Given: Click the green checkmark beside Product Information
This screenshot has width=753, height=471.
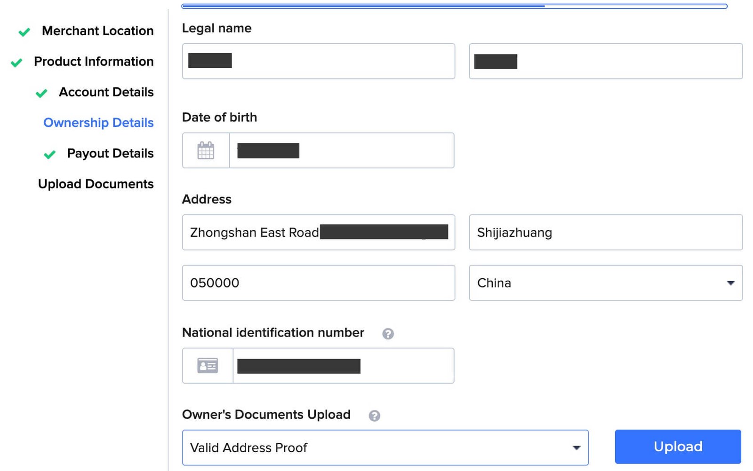Looking at the screenshot, I should tap(16, 62).
